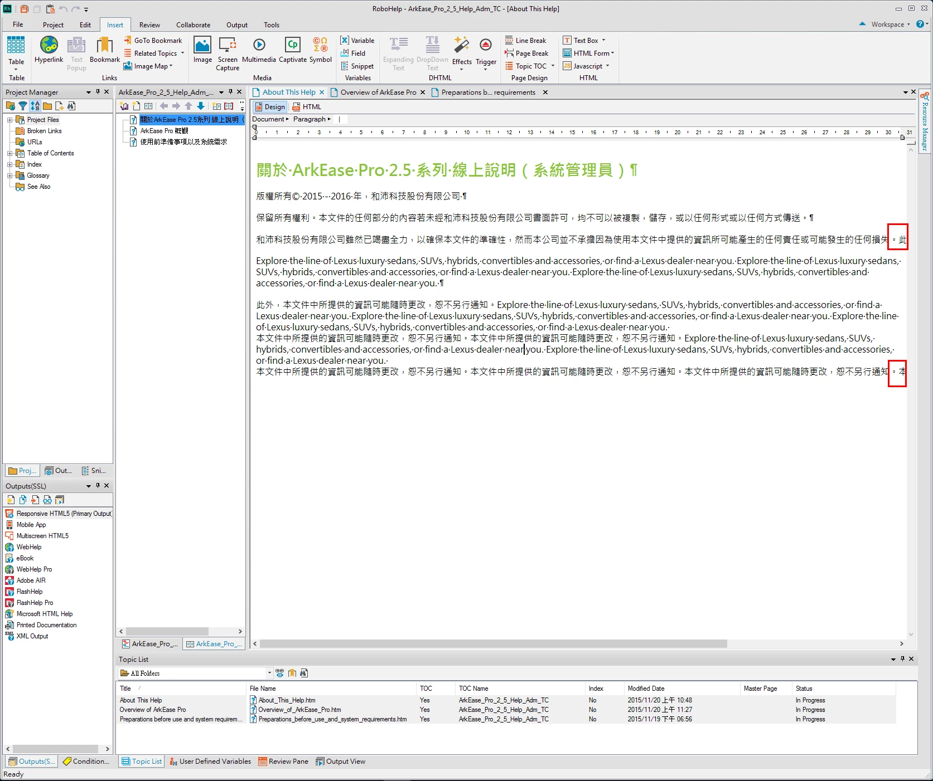Click the save icon in title bar

(24, 9)
